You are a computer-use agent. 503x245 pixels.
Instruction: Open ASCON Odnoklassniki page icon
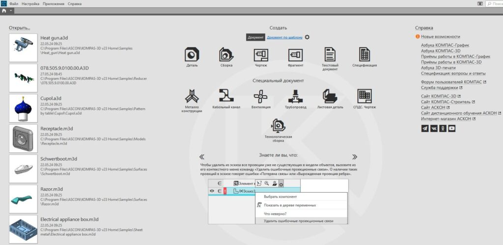(x=443, y=128)
